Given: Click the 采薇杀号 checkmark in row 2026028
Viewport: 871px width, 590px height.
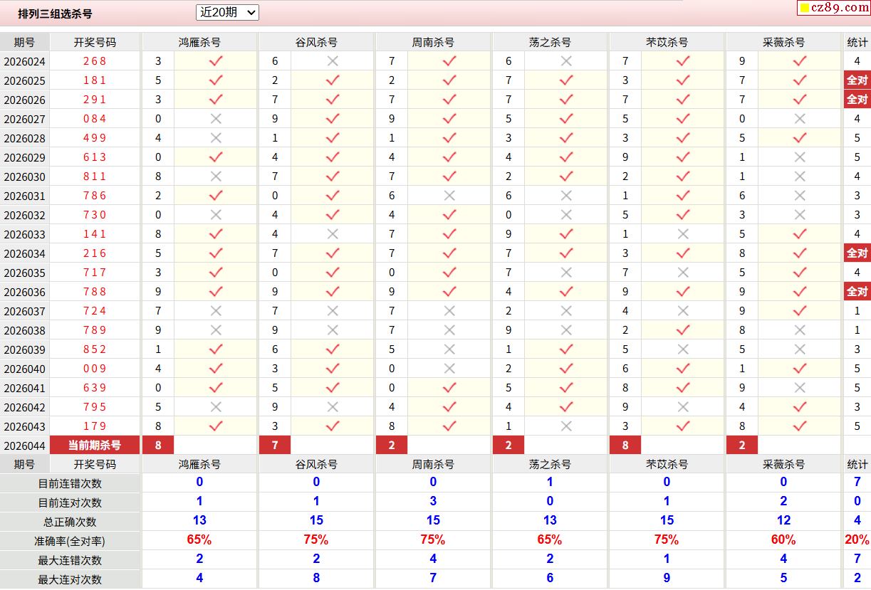Looking at the screenshot, I should (800, 138).
